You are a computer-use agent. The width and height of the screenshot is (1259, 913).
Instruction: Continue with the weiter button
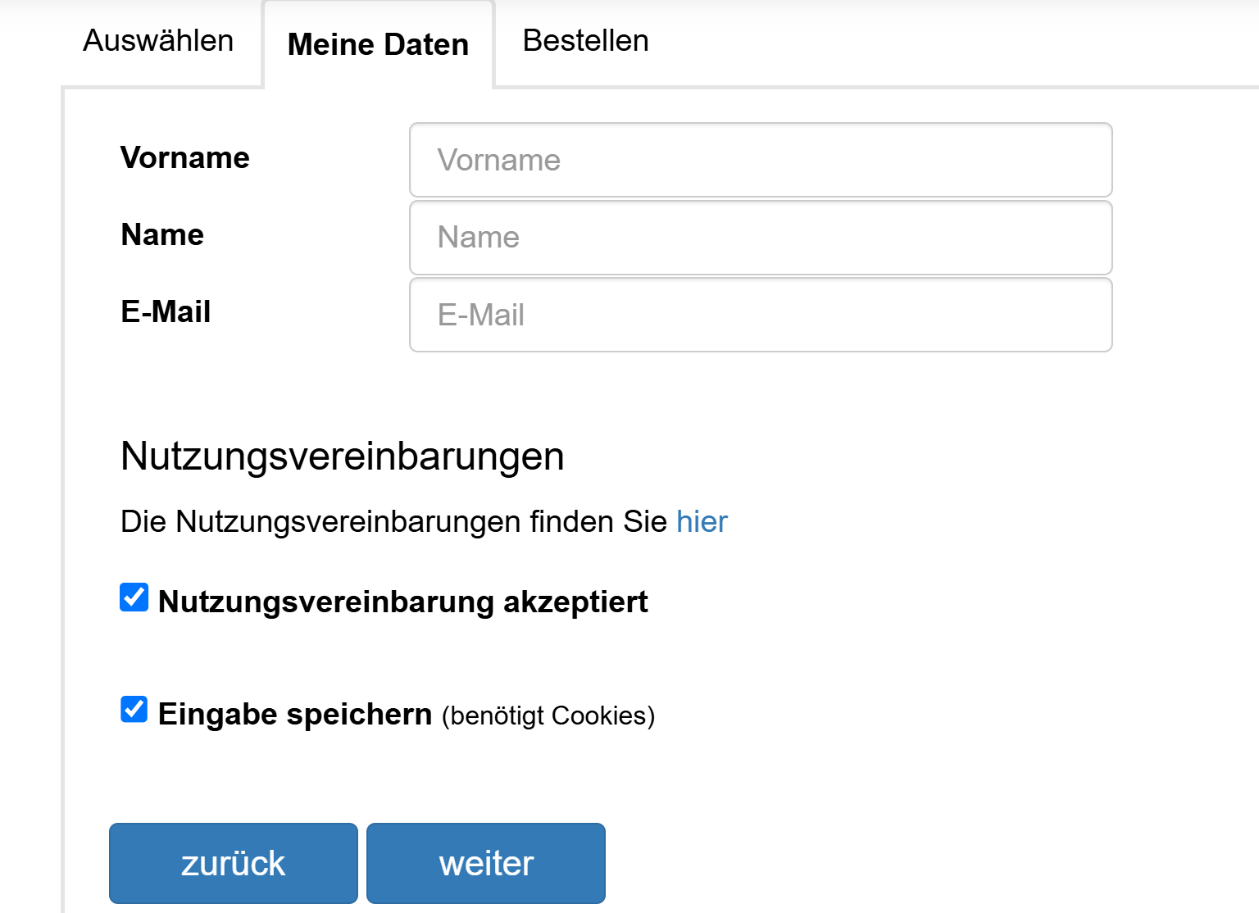[x=485, y=863]
